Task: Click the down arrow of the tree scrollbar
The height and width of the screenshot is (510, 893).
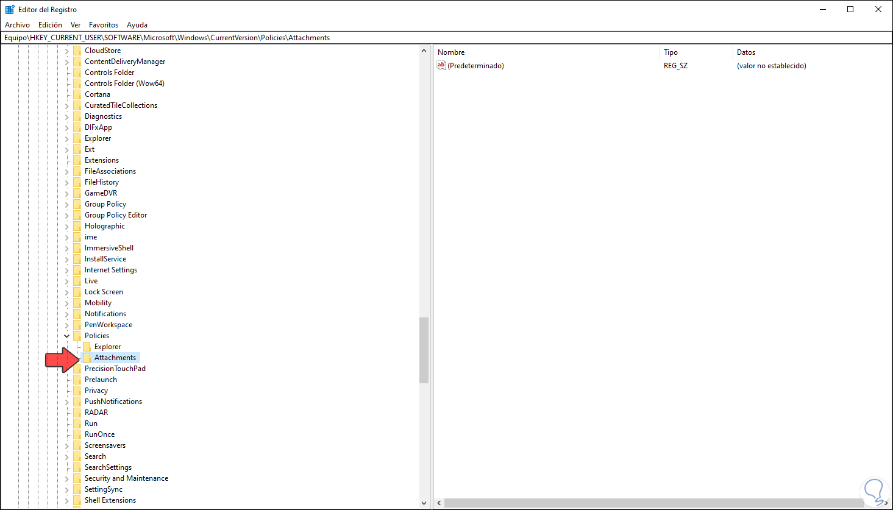Action: coord(424,503)
